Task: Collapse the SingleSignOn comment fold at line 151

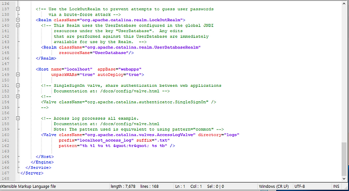Action: (x=18, y=85)
